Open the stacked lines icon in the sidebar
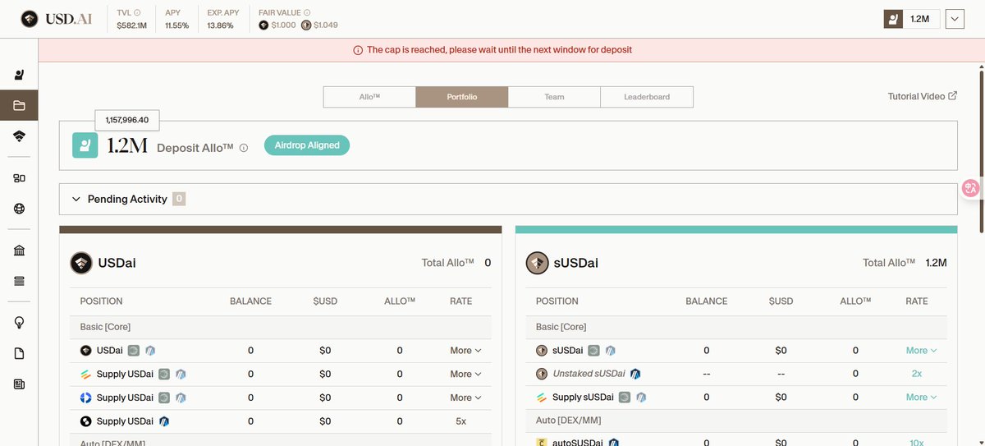This screenshot has width=985, height=446. 19,281
